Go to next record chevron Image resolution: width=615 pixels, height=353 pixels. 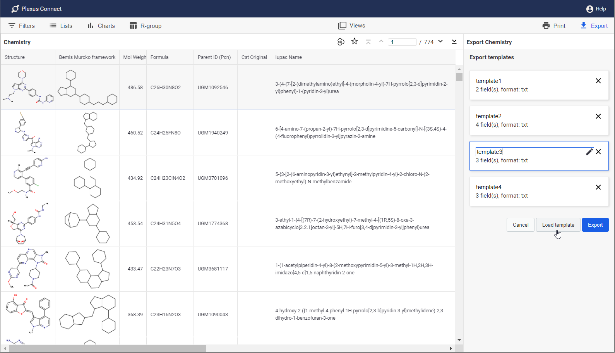440,41
